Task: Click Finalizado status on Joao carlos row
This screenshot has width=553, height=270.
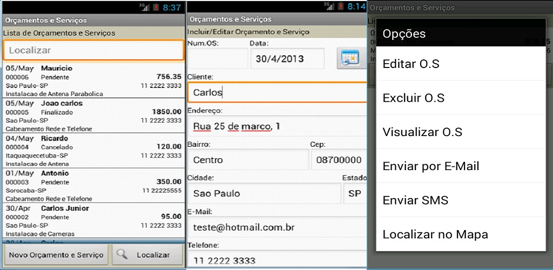Action: tap(57, 112)
